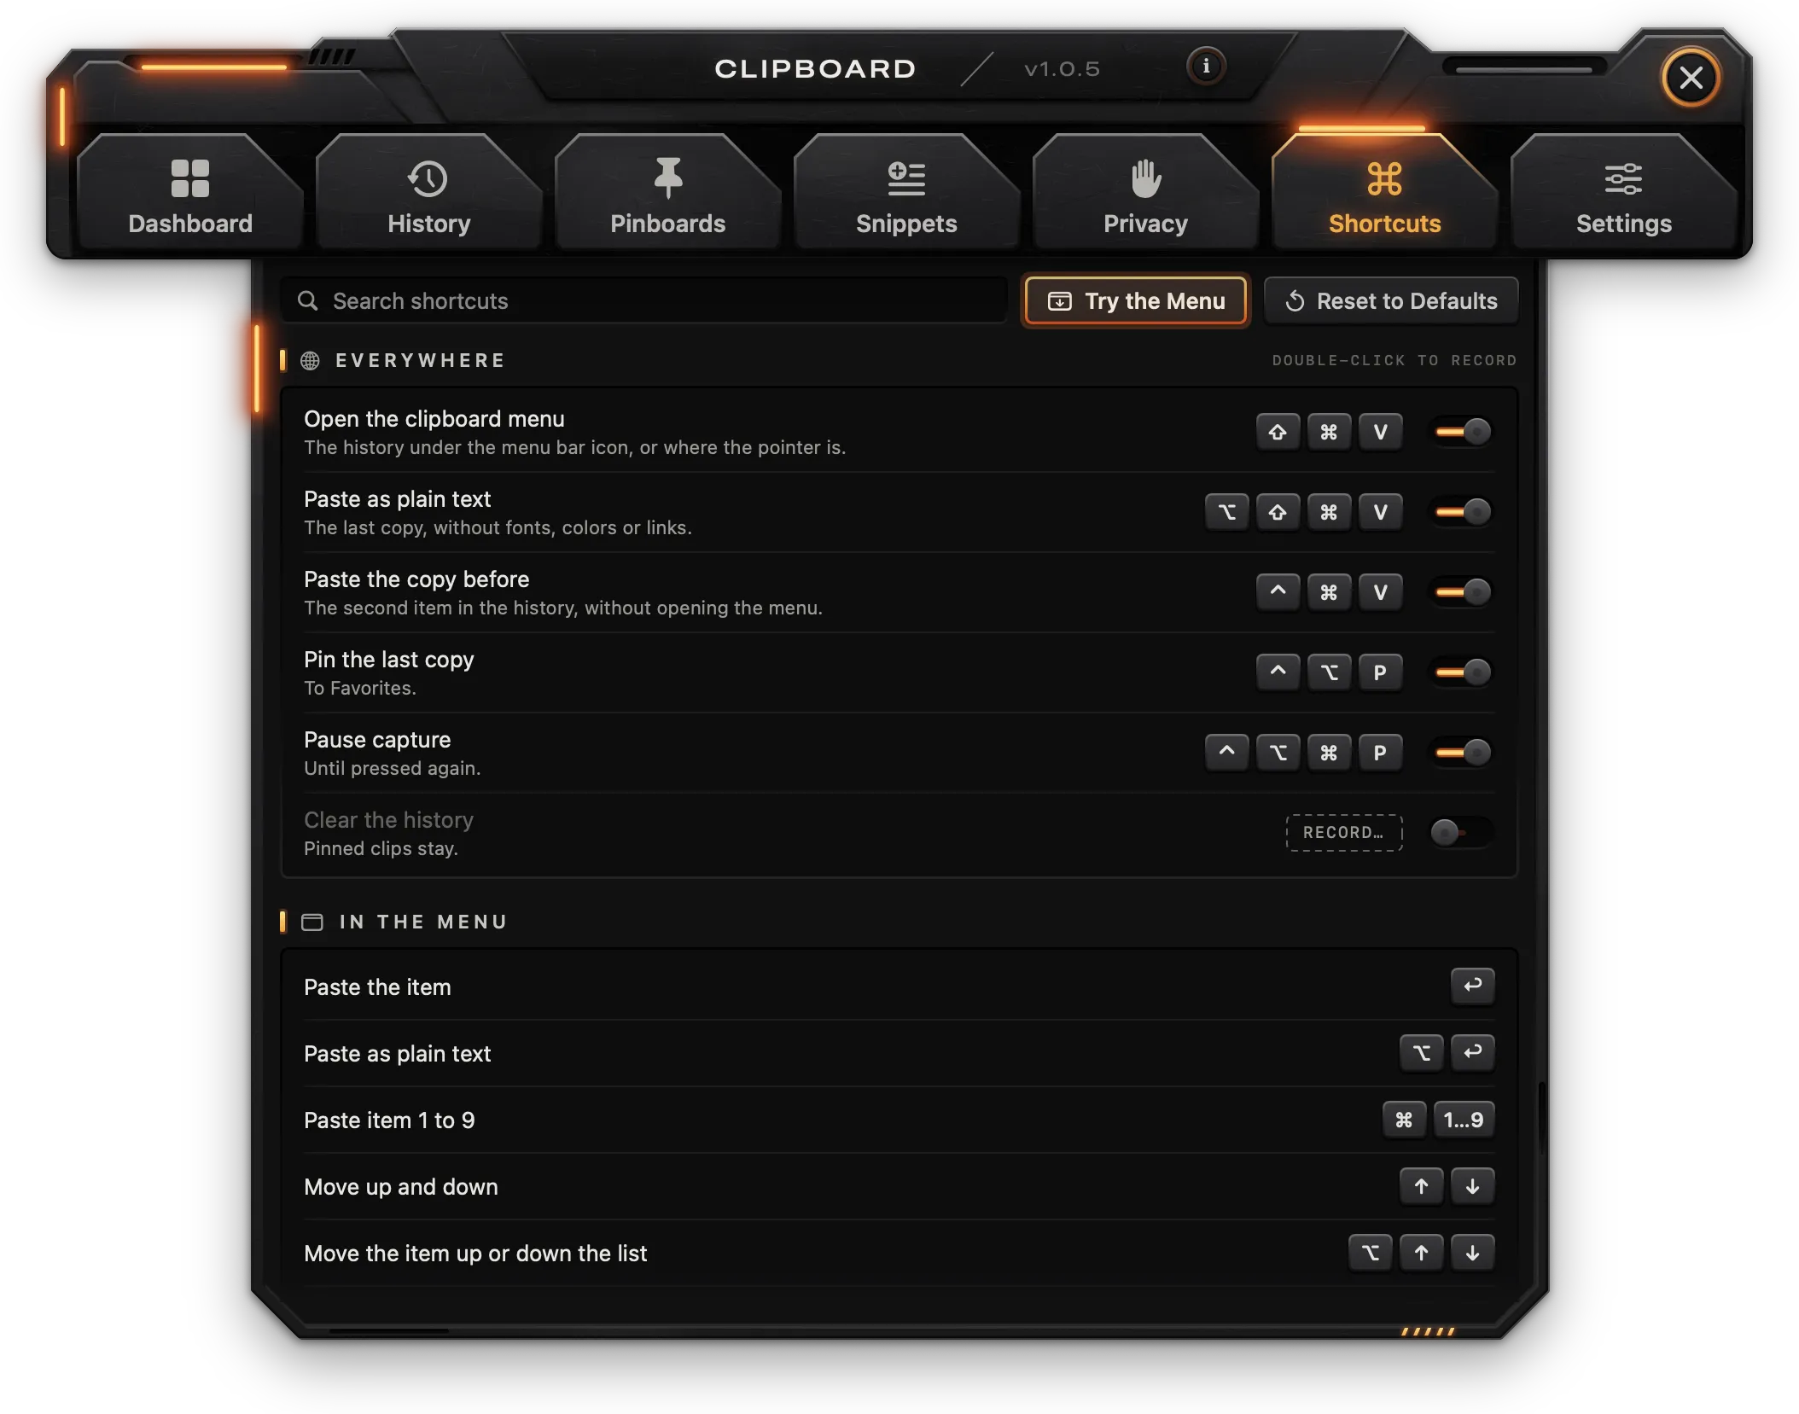Click the up arrow key in Move up and down
1799x1414 pixels.
(x=1421, y=1186)
